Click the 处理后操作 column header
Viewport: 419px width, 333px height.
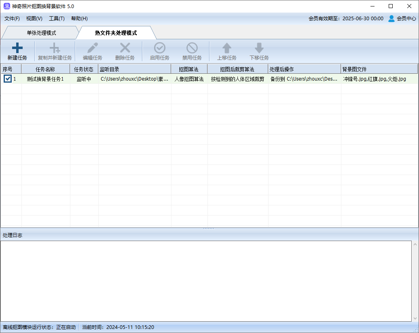click(x=305, y=69)
